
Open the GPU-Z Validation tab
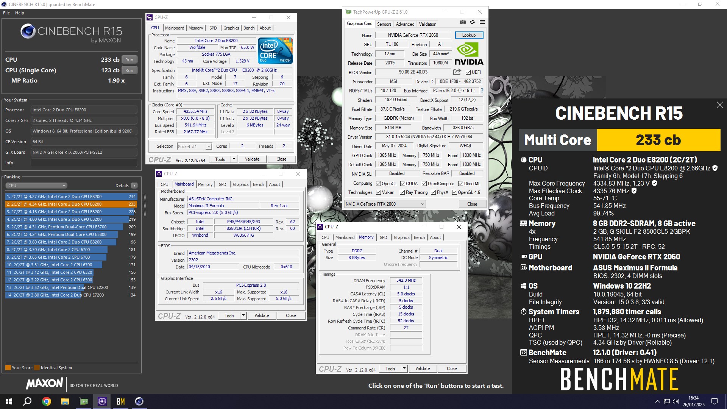point(427,24)
